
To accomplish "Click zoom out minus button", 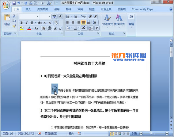I will (x=141, y=133).
